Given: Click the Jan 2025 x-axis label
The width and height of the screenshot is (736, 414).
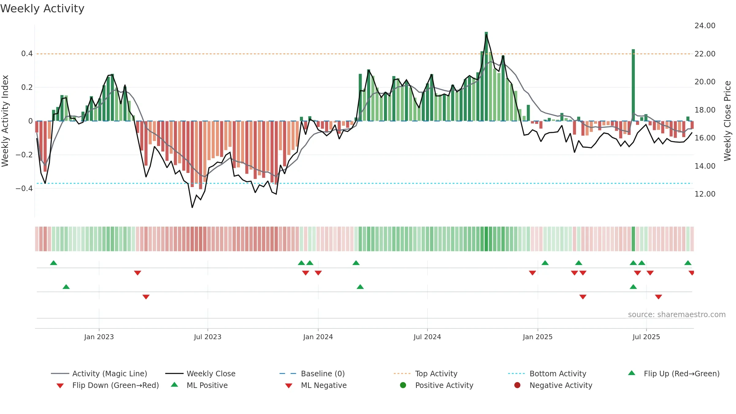Looking at the screenshot, I should pyautogui.click(x=538, y=337).
